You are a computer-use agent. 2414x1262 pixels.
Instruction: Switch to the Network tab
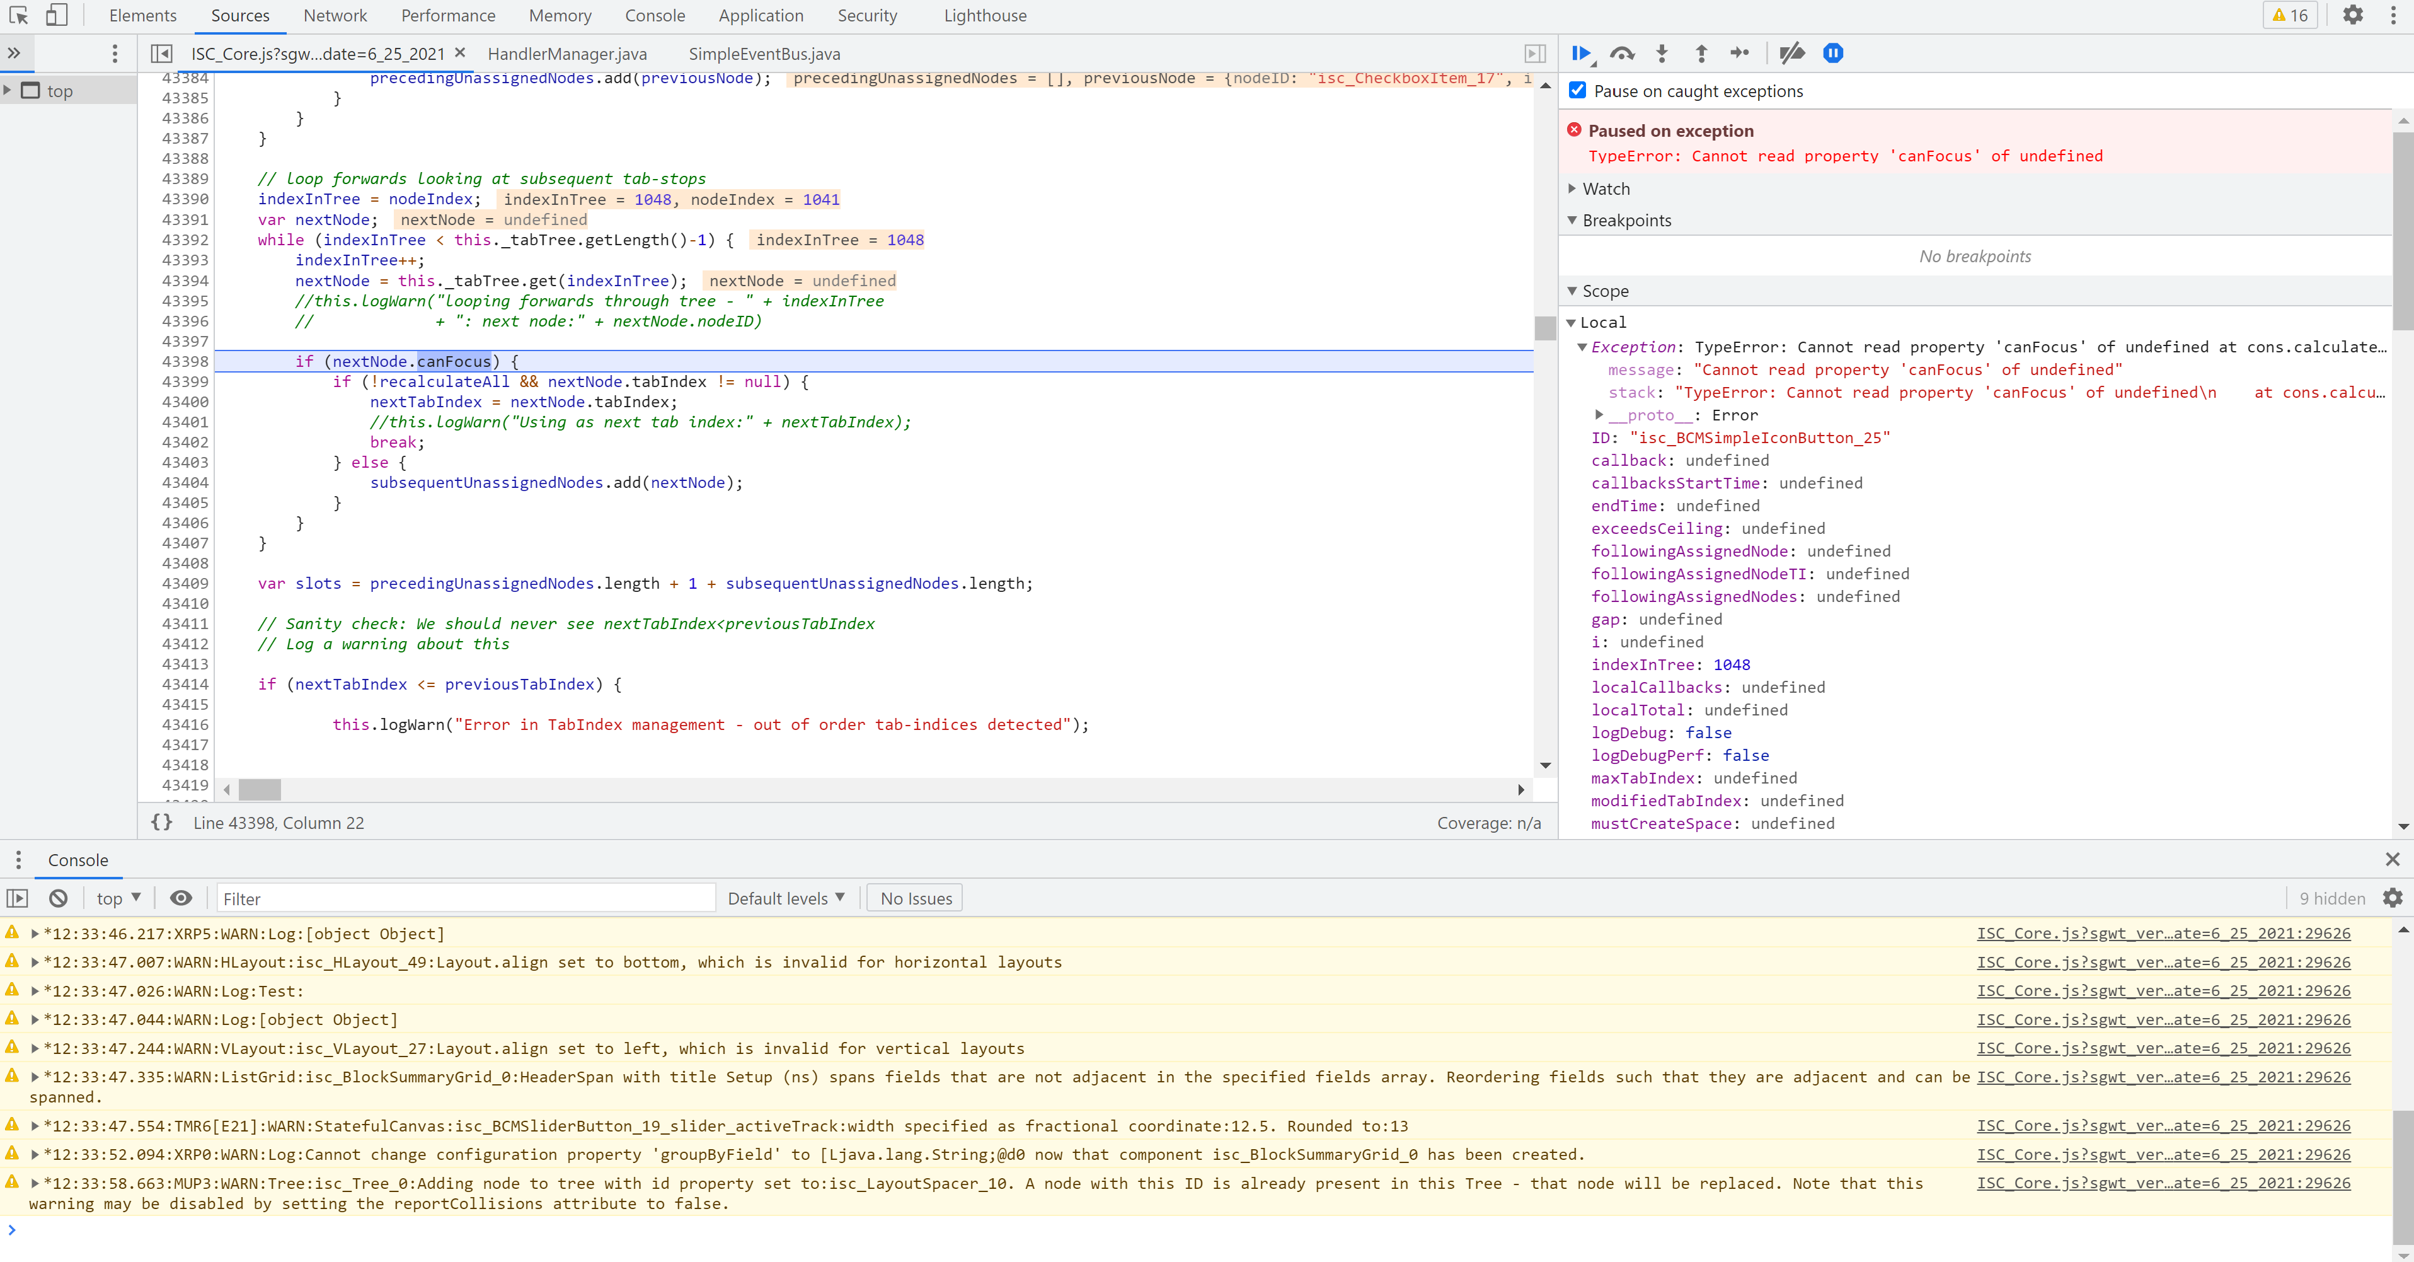click(x=335, y=15)
